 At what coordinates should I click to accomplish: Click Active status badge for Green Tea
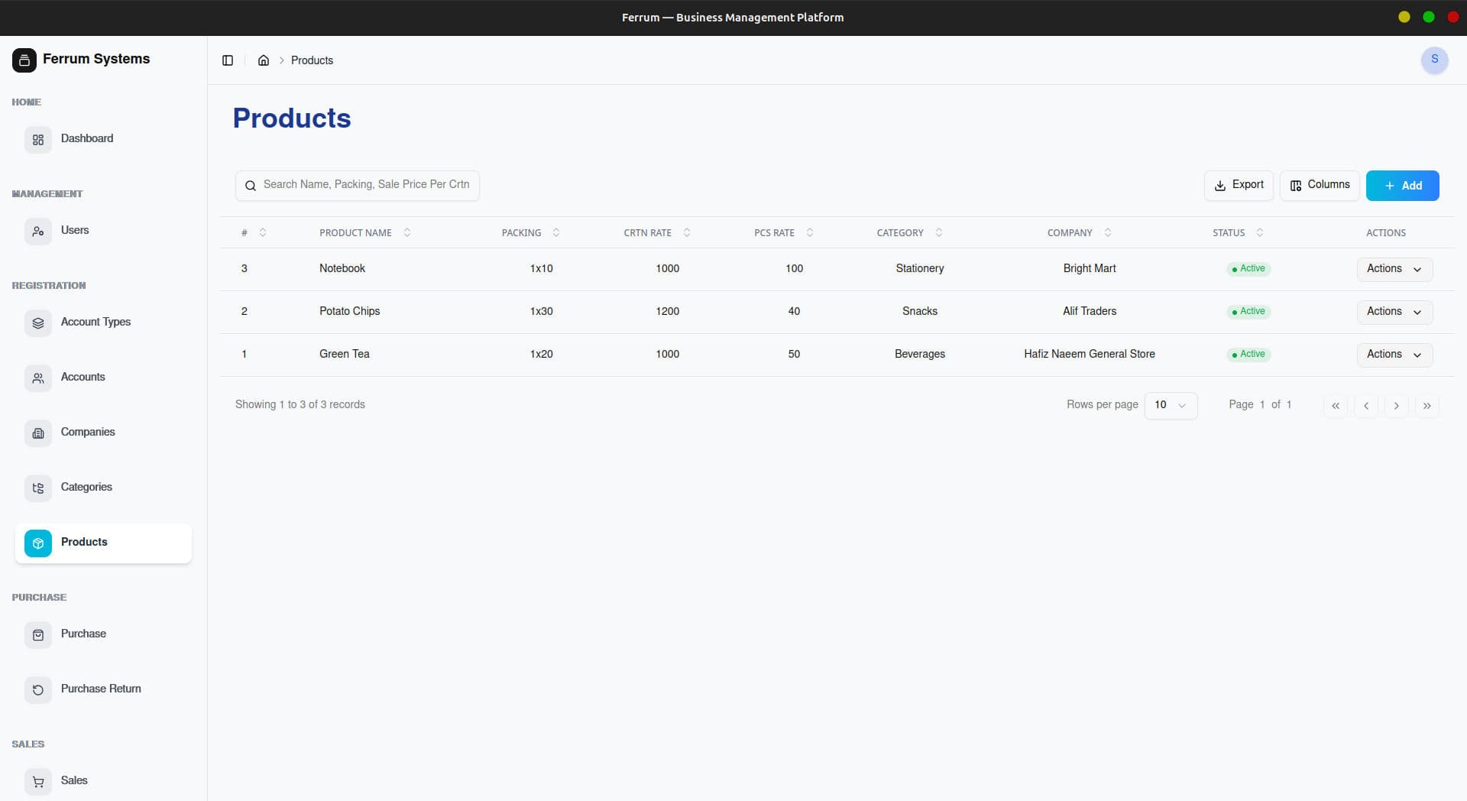click(1248, 355)
